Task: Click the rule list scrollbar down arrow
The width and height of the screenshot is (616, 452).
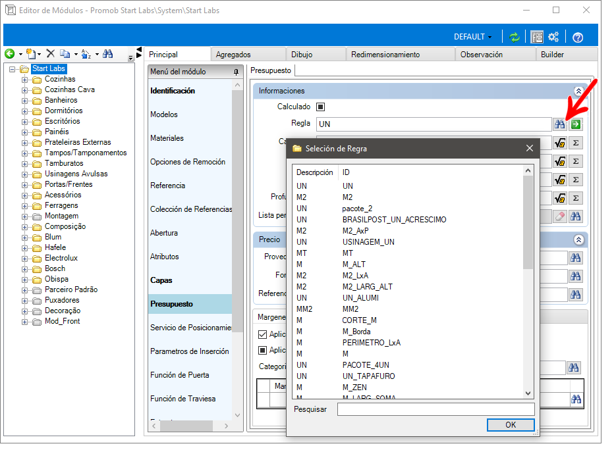Action: 528,393
